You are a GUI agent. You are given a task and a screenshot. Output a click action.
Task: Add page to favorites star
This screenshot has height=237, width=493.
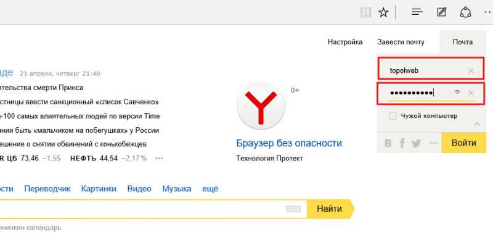coord(383,12)
